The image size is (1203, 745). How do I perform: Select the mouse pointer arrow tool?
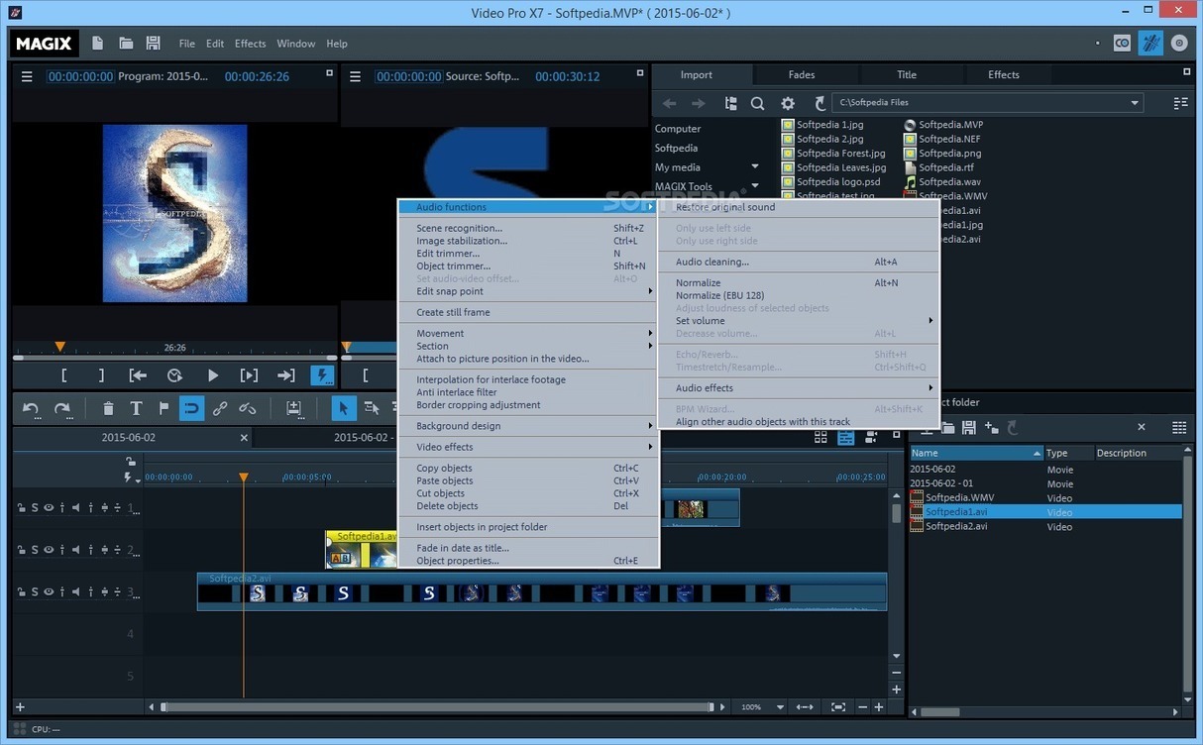[x=343, y=408]
